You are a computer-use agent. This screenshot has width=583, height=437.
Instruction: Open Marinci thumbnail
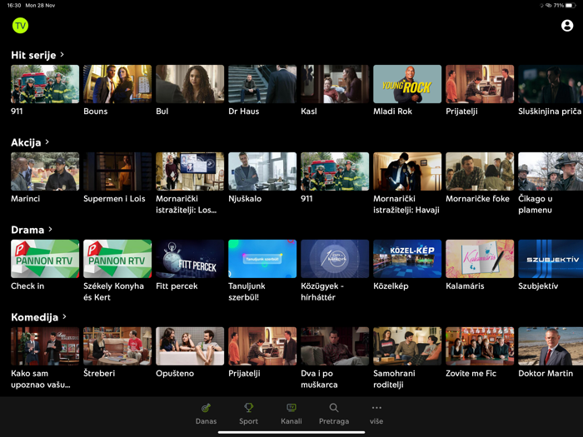[45, 171]
